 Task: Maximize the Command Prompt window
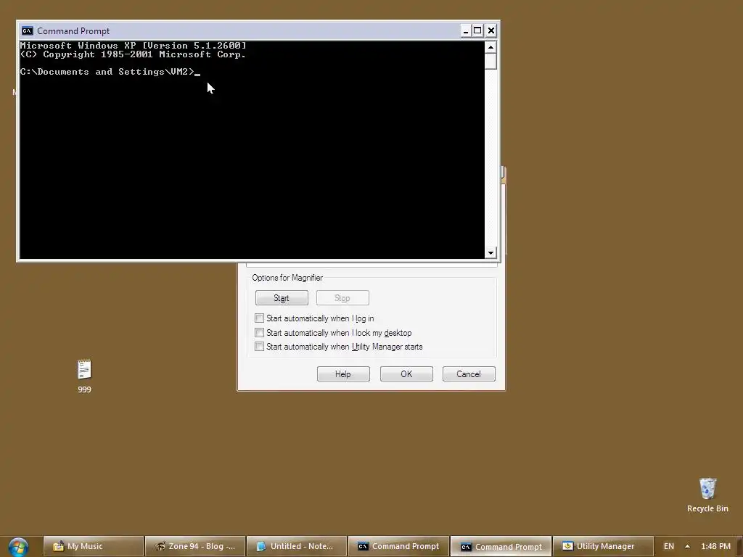[477, 30]
